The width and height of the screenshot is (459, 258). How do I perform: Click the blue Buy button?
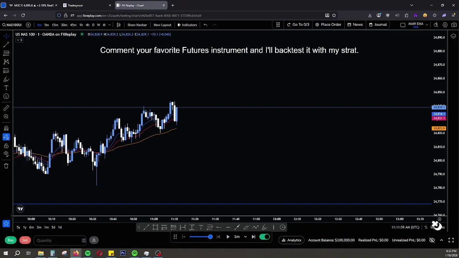11,240
